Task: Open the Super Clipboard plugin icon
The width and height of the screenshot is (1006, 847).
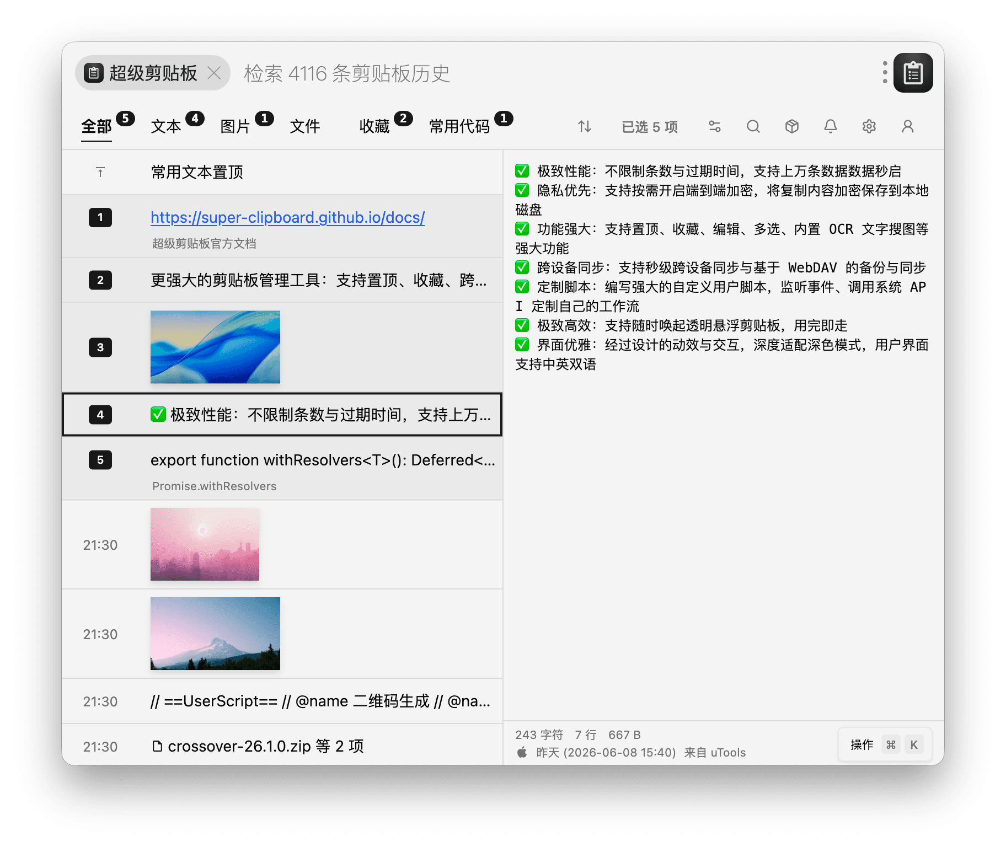Action: [913, 73]
